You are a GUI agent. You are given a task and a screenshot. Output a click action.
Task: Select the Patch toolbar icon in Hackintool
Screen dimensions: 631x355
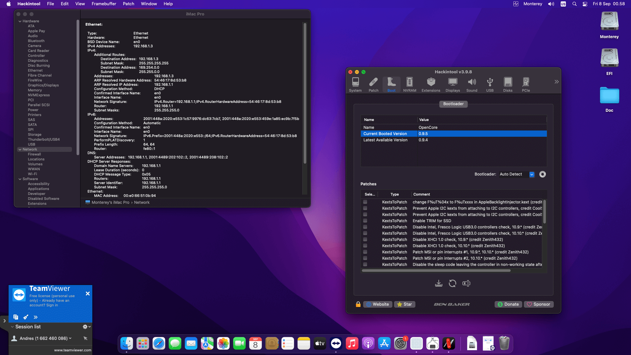374,84
